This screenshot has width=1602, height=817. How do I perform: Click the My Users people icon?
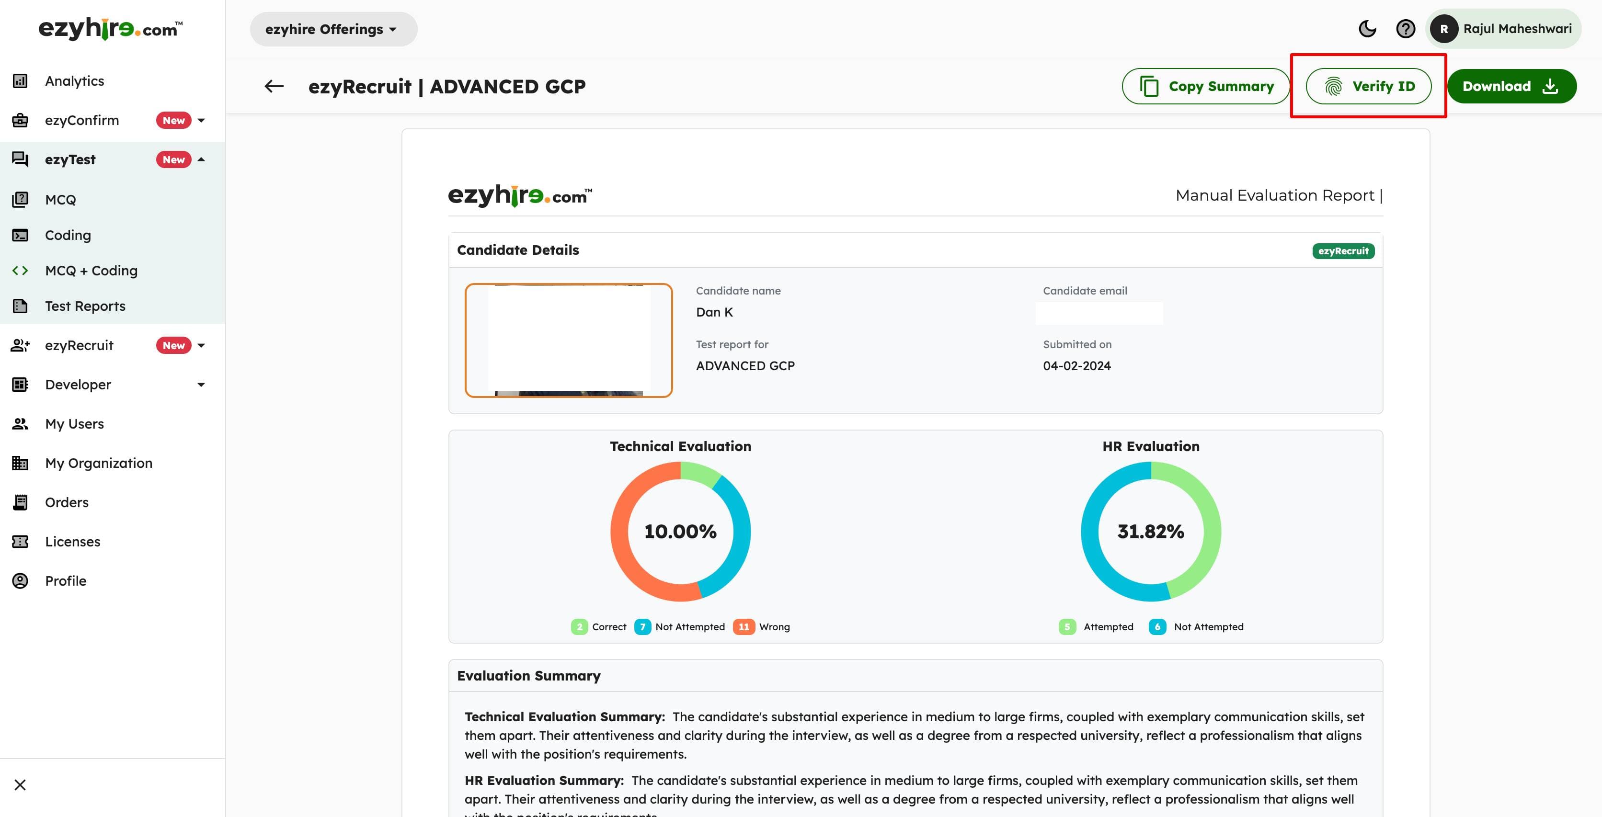click(20, 423)
